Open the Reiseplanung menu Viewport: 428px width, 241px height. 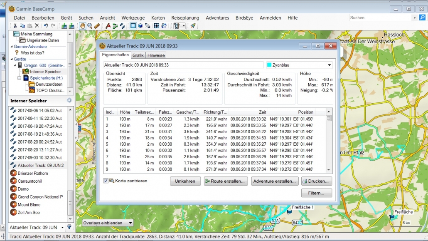185,18
